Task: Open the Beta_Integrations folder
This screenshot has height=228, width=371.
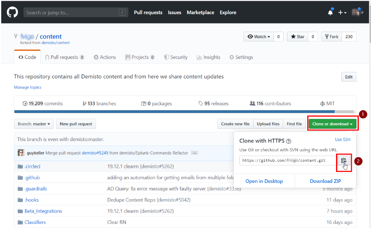Action: tap(43, 211)
